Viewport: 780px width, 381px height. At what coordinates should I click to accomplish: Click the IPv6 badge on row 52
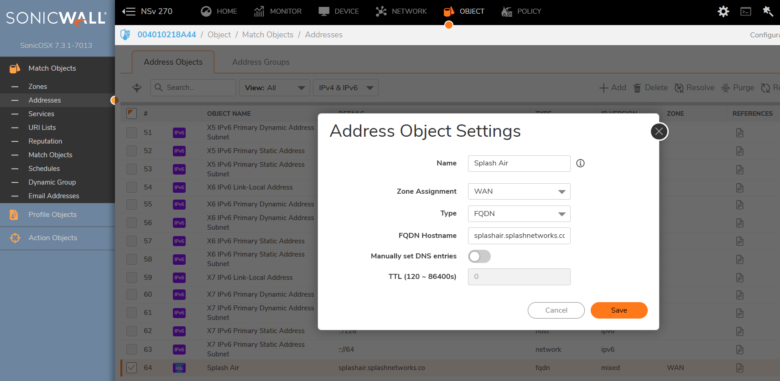click(x=179, y=151)
